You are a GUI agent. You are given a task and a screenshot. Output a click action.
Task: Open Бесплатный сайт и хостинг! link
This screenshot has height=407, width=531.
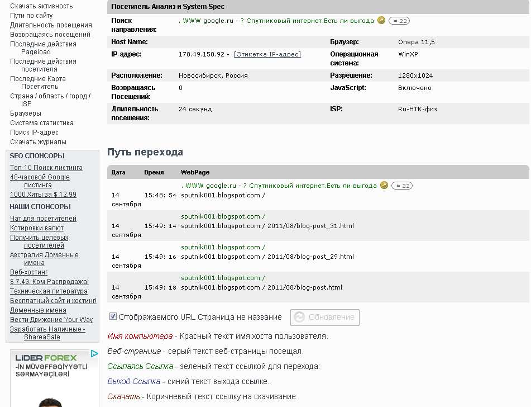point(53,301)
